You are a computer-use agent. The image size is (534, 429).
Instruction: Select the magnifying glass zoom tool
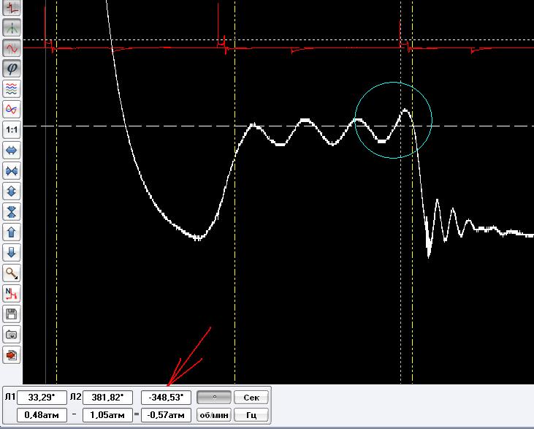pos(12,273)
